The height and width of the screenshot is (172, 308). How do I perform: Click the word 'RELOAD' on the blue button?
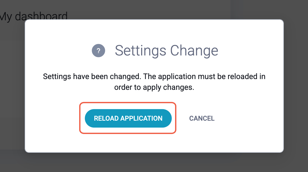(106, 118)
